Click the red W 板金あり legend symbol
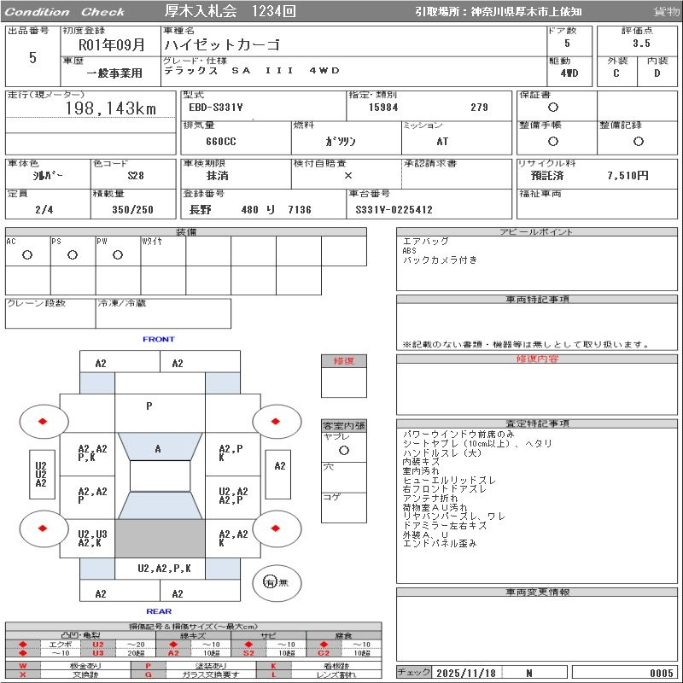 coord(23,665)
